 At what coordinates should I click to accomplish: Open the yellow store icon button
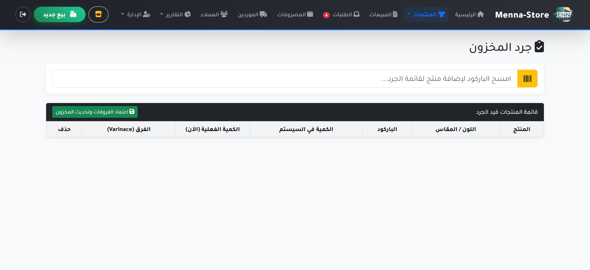pyautogui.click(x=98, y=14)
